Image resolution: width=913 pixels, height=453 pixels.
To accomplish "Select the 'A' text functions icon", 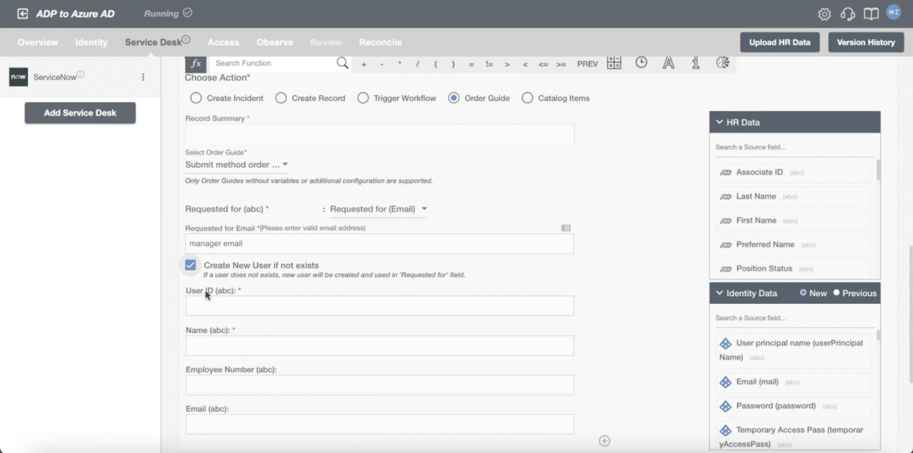I will (x=669, y=63).
